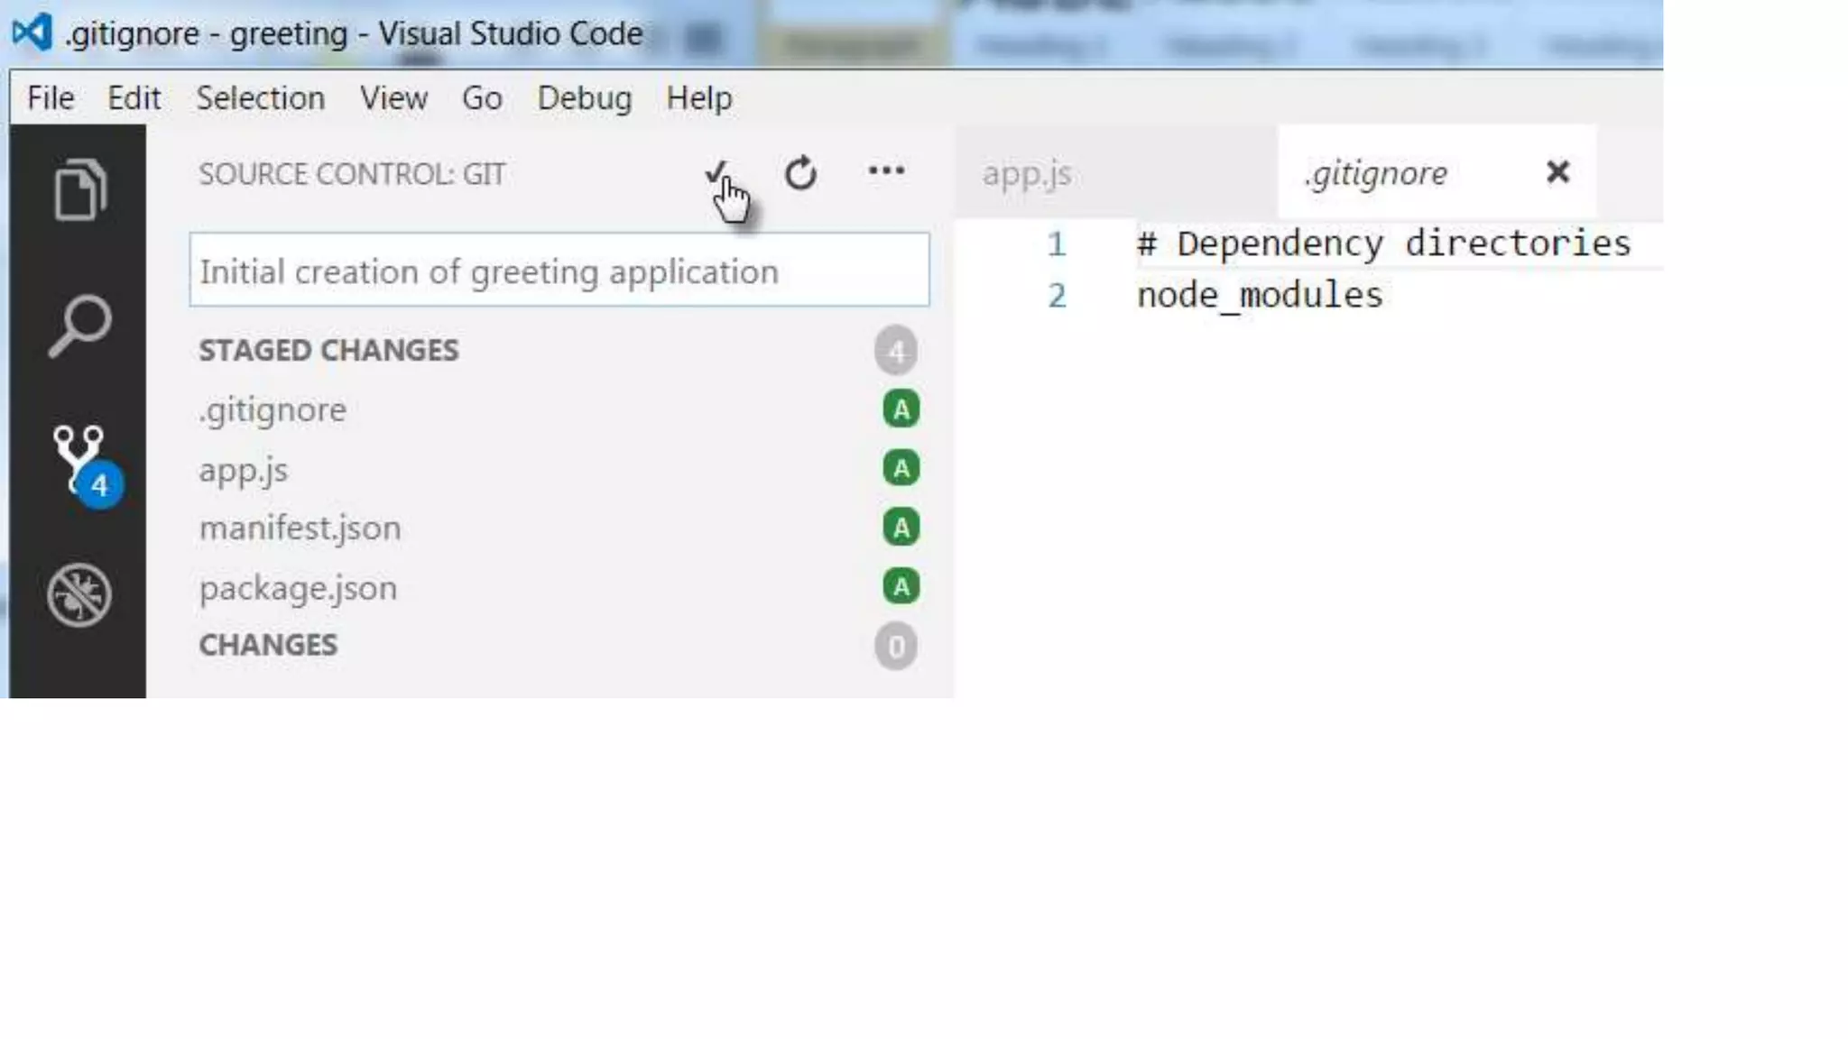Image resolution: width=1848 pixels, height=1039 pixels.
Task: Click line 2 node_modules in editor
Action: click(1259, 296)
